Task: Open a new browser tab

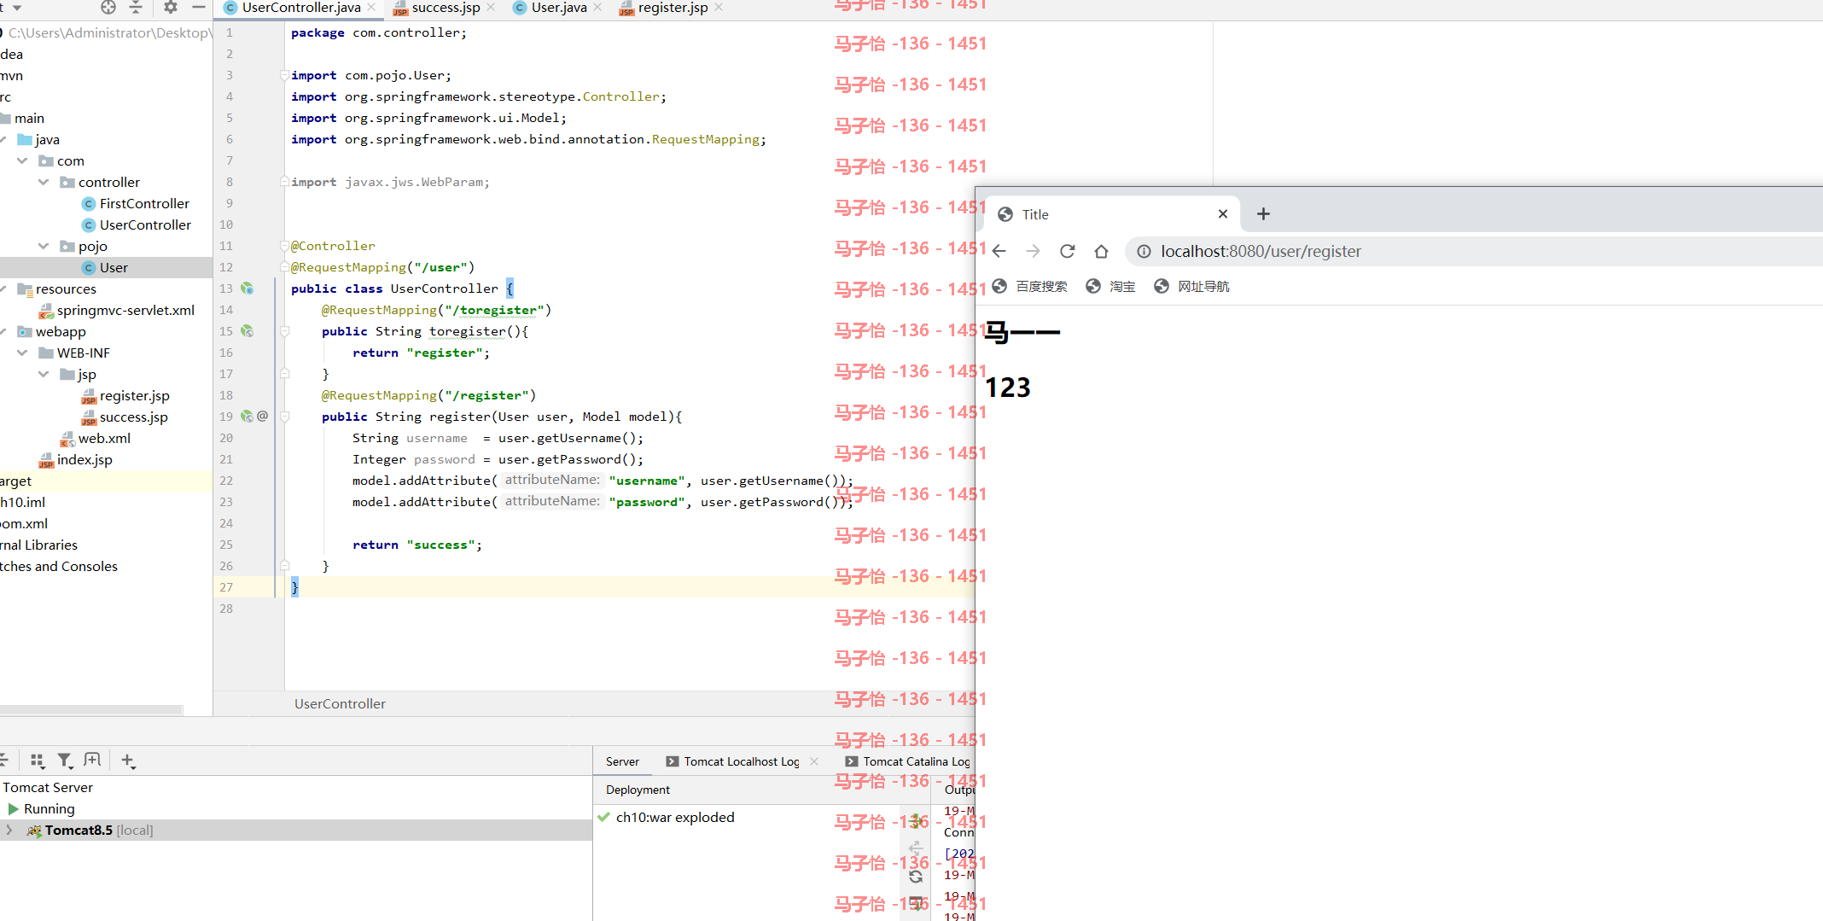Action: [1264, 214]
